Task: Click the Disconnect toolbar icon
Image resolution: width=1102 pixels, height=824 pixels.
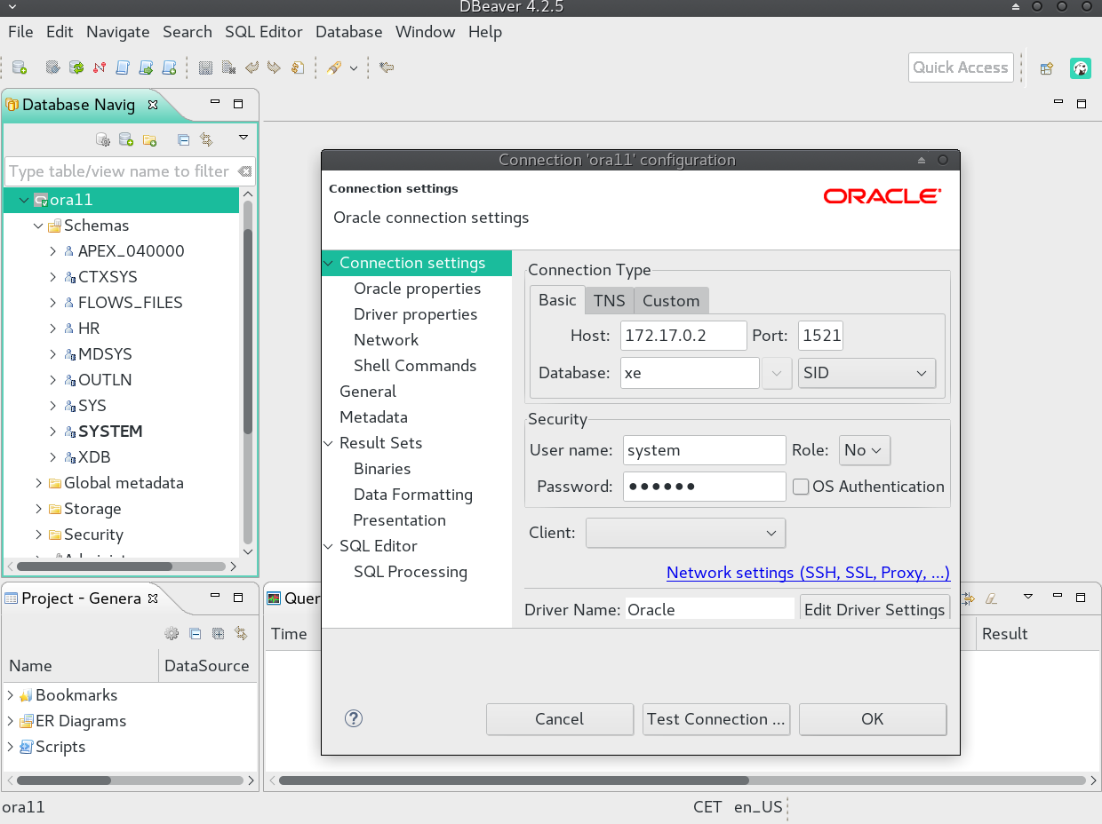Action: (99, 67)
